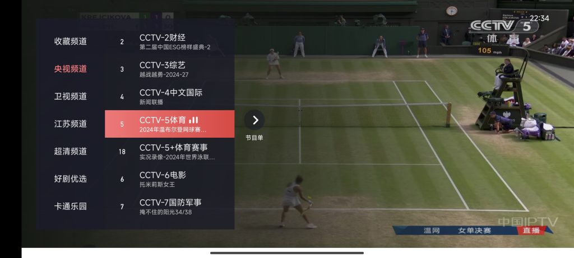Image resolution: width=574 pixels, height=258 pixels.
Task: Open the 节目单 arrow button
Action: point(254,120)
